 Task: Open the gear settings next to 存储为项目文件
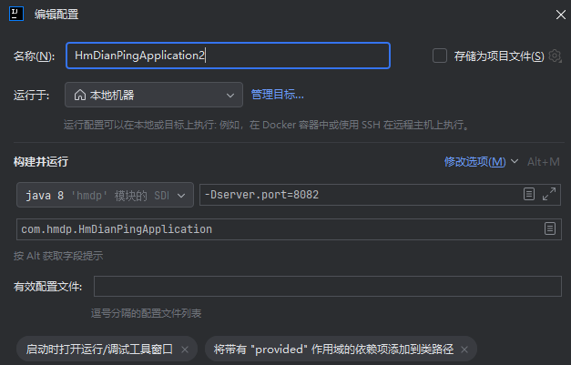point(555,56)
